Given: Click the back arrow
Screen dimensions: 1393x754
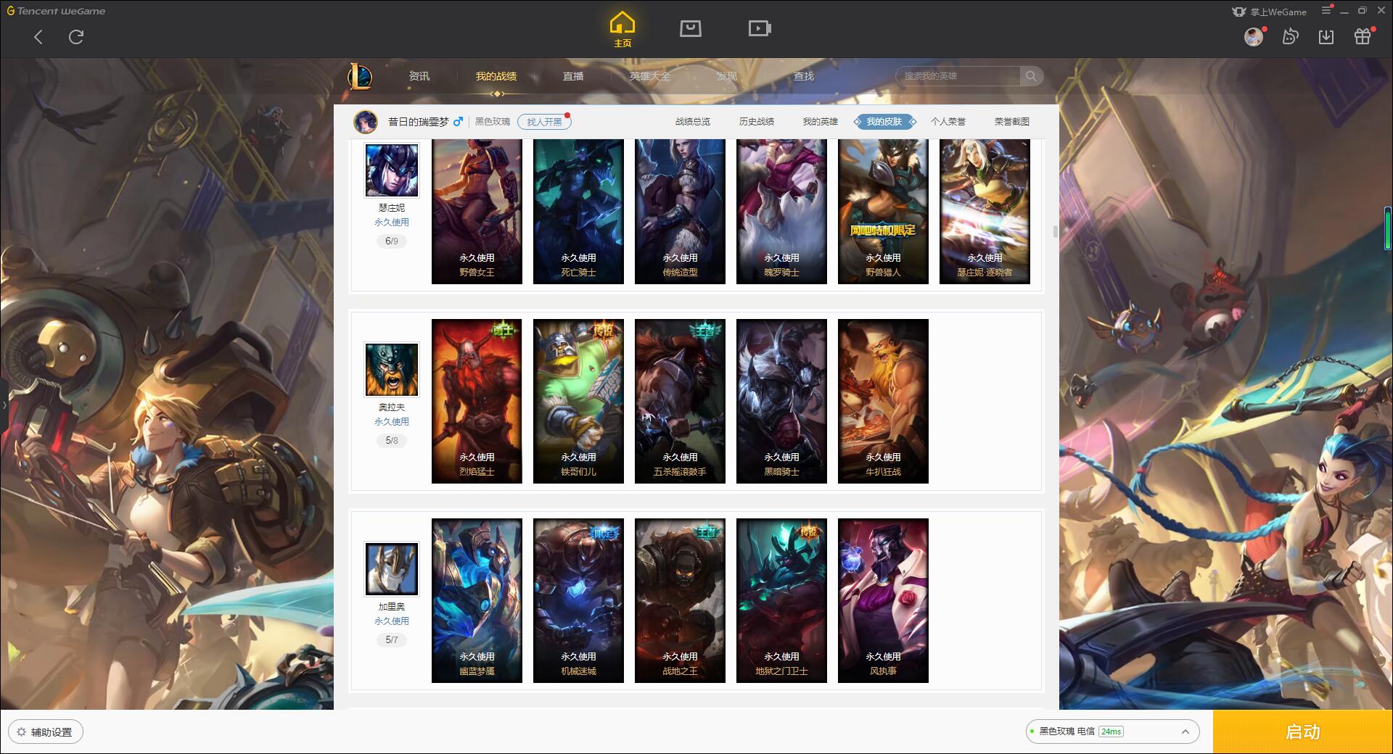Looking at the screenshot, I should coord(38,37).
